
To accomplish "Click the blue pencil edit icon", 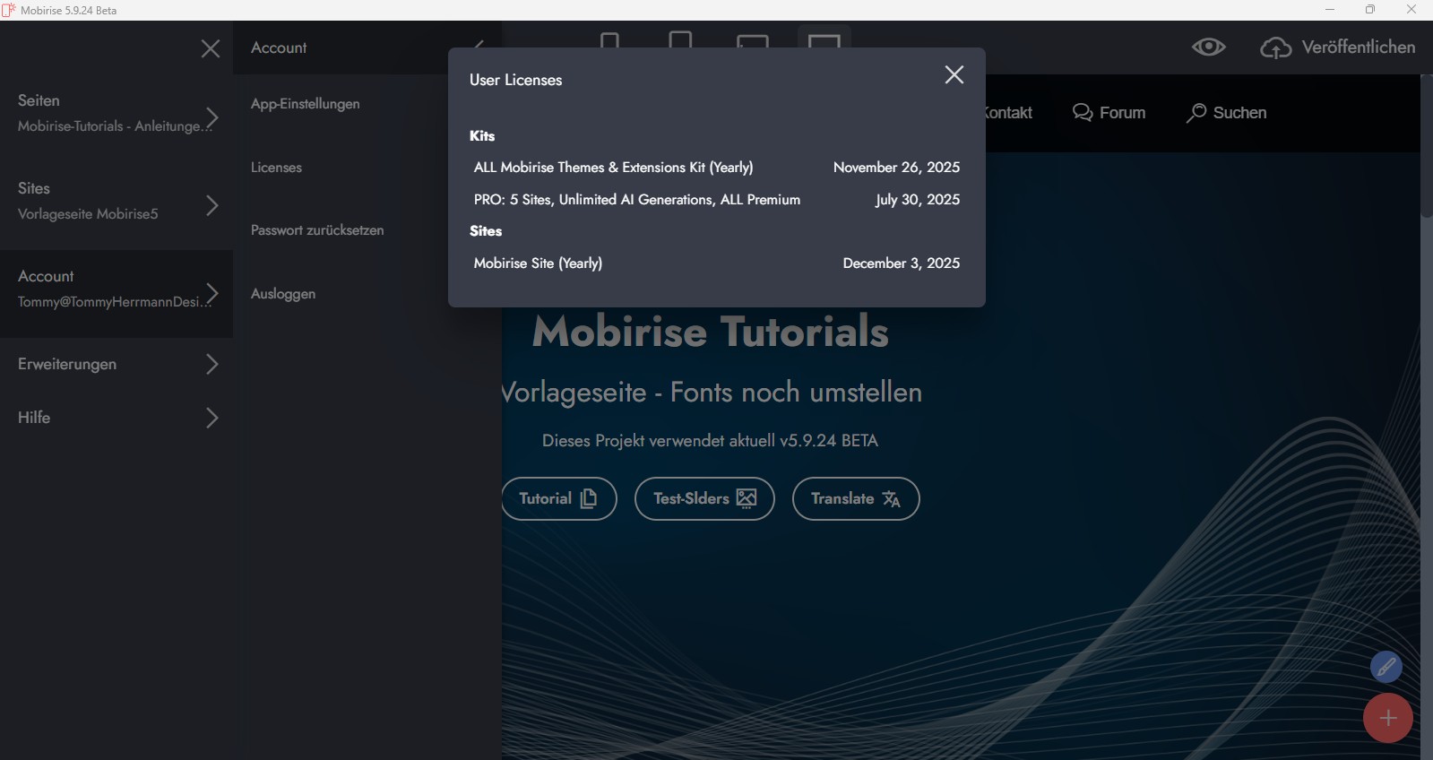I will click(1386, 667).
